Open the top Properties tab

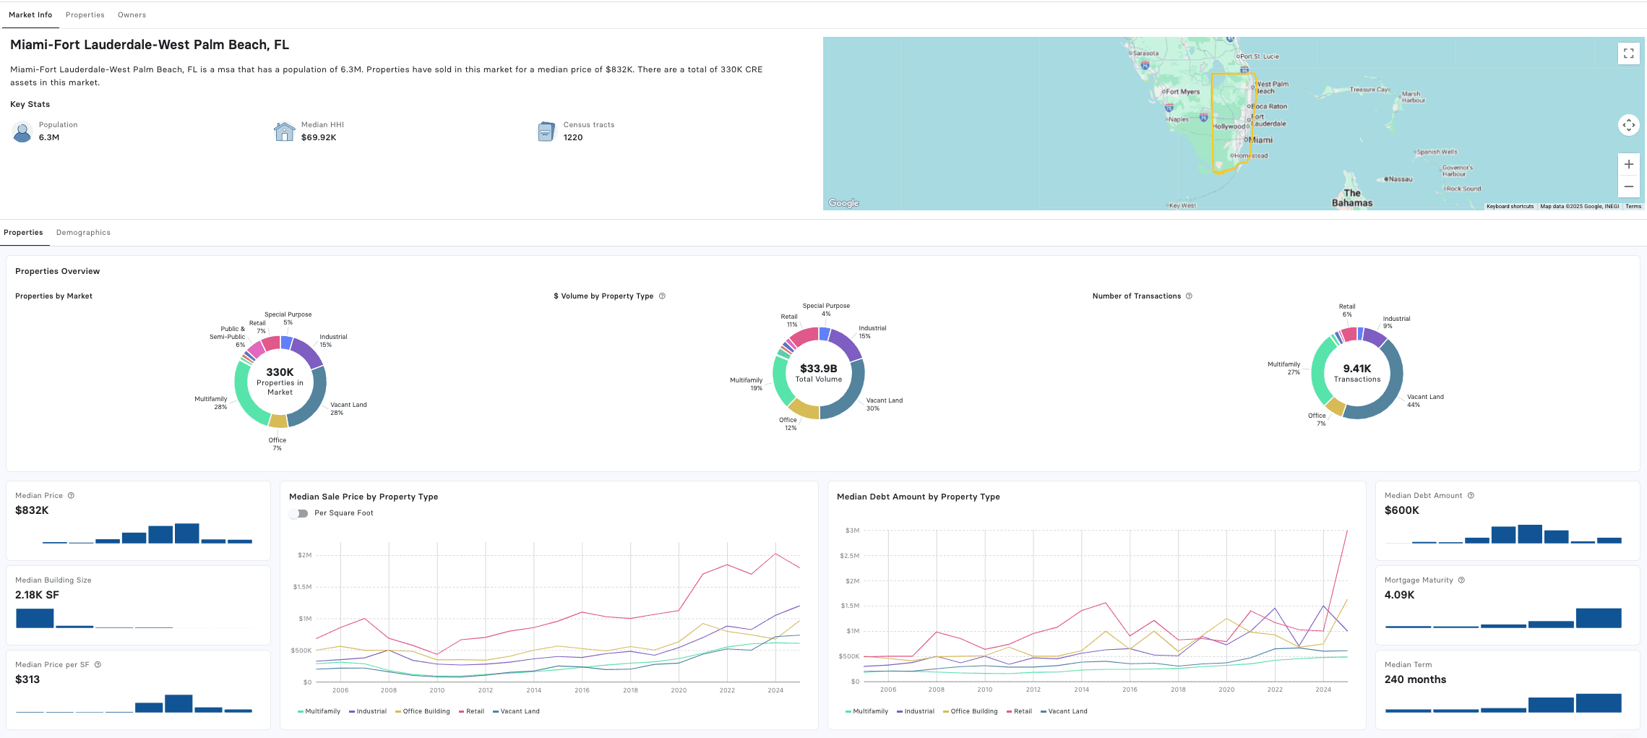(85, 15)
